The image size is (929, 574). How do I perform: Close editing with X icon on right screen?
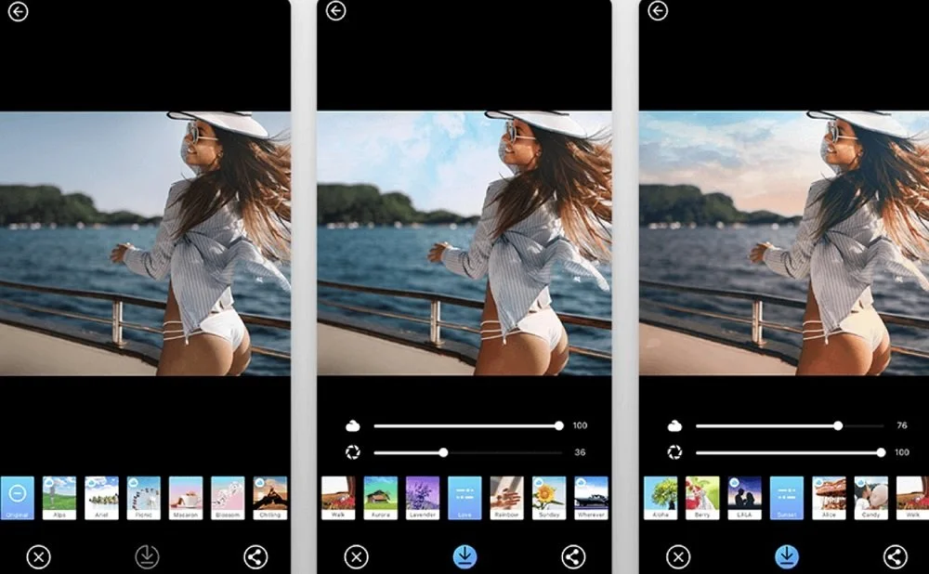pyautogui.click(x=678, y=557)
